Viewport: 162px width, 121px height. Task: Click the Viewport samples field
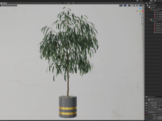(160, 119)
